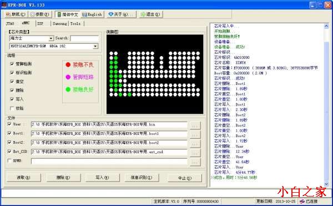Enable the 校验 verify checkbox
Image resolution: width=333 pixels, height=206 pixels.
click(x=12, y=108)
